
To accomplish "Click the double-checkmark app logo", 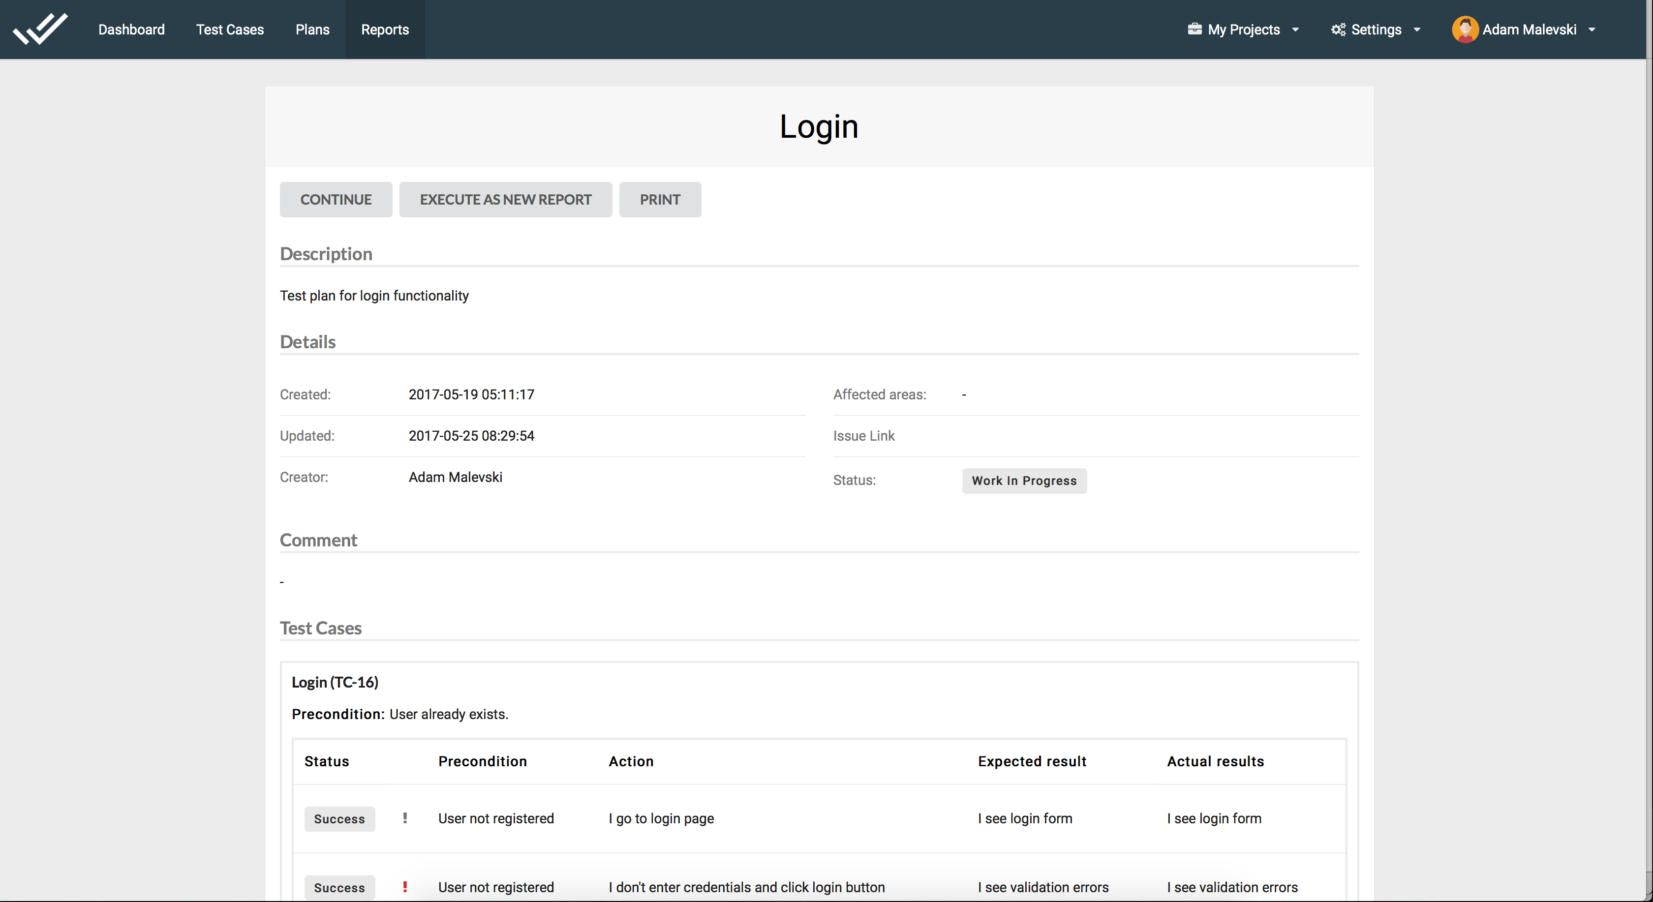I will point(40,29).
